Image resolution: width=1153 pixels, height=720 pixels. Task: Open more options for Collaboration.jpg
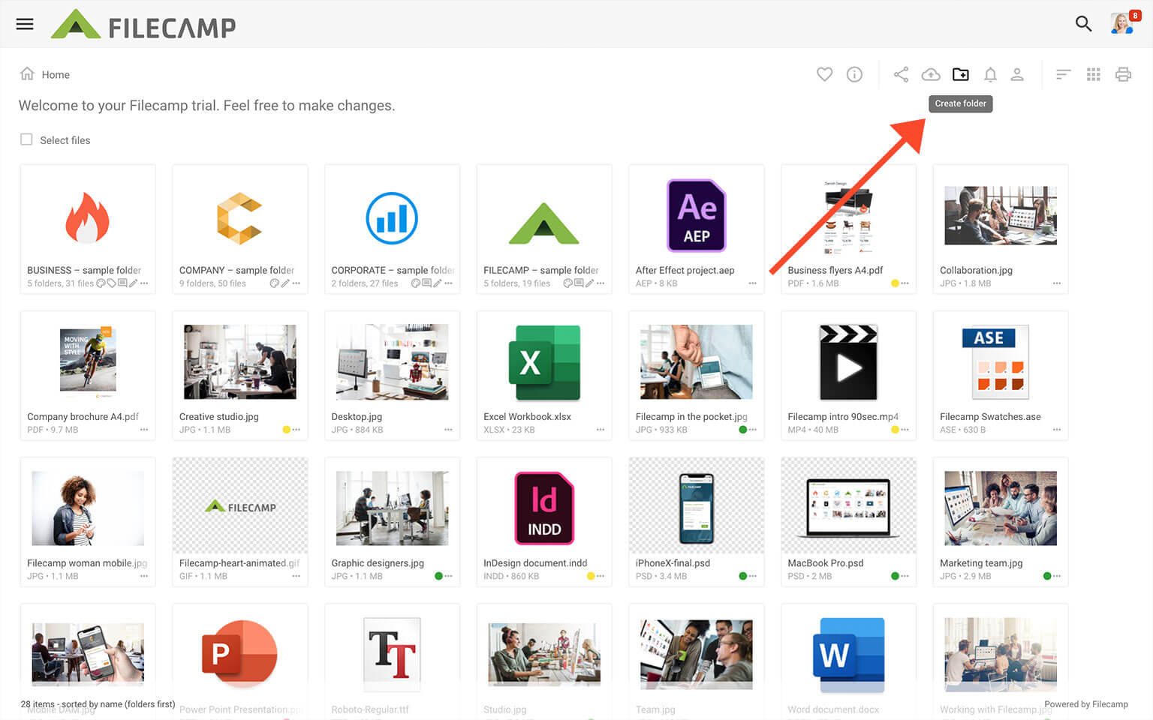(x=1057, y=283)
